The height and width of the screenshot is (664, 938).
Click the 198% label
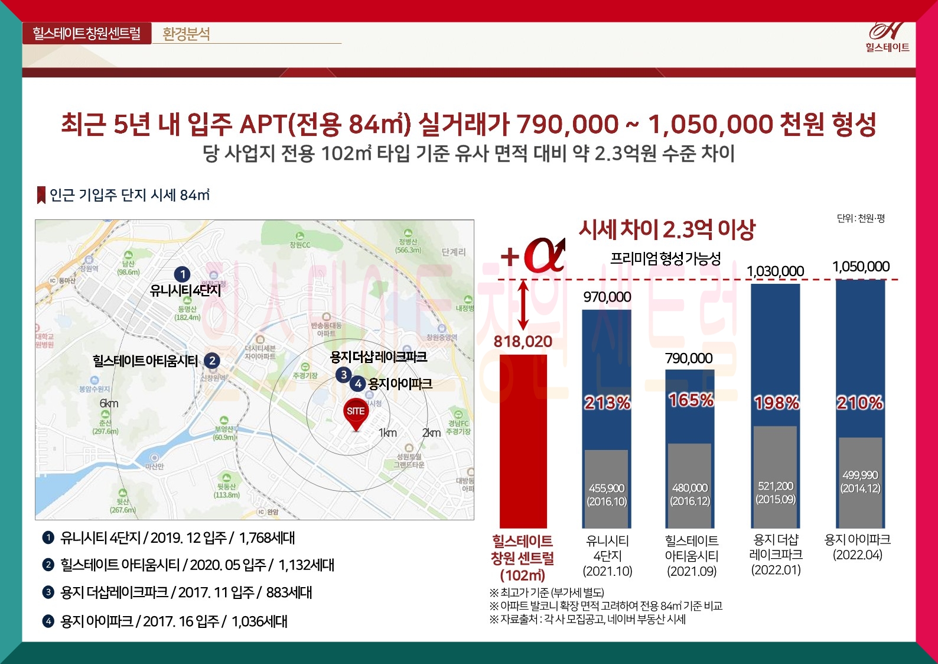(777, 403)
